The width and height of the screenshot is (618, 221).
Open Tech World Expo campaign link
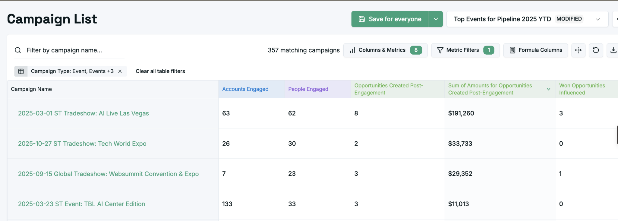pos(82,144)
